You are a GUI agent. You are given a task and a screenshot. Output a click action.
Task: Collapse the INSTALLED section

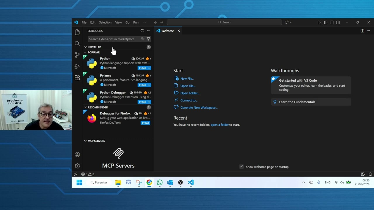pos(85,47)
